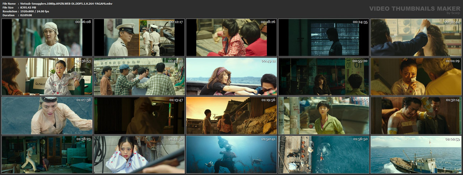Open the dark window thumbnail at 00:24:35

pos(324,38)
